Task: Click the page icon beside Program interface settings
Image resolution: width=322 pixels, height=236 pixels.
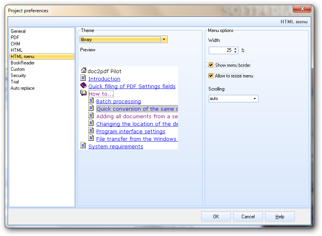Action: pyautogui.click(x=91, y=130)
